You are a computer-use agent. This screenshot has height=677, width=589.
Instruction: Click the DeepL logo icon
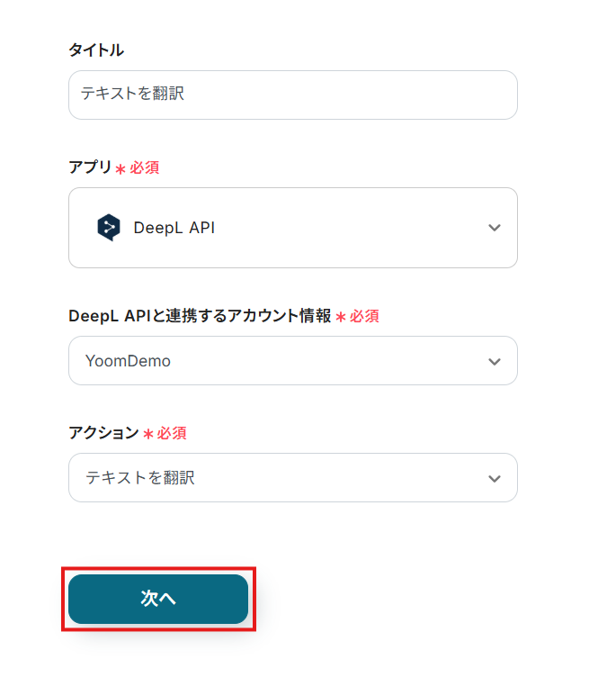point(108,228)
